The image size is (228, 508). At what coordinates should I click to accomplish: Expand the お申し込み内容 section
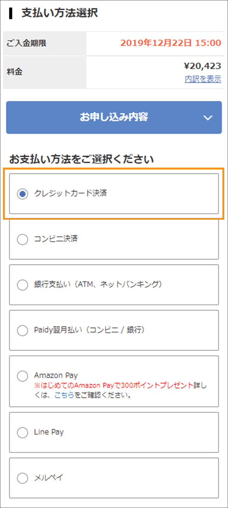(x=114, y=117)
